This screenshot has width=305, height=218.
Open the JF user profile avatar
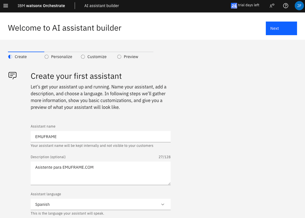pos(299,6)
